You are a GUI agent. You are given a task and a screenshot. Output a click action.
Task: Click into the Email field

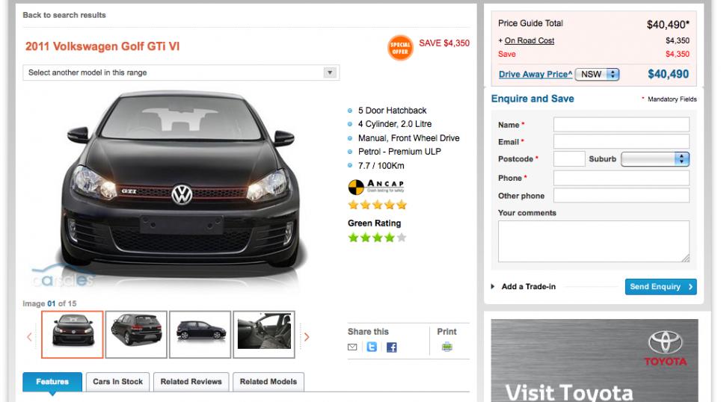coord(622,141)
